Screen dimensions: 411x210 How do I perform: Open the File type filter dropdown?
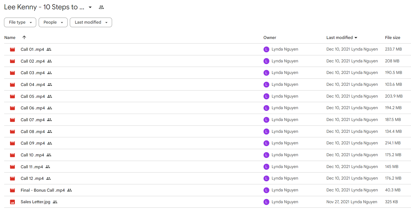pyautogui.click(x=20, y=22)
